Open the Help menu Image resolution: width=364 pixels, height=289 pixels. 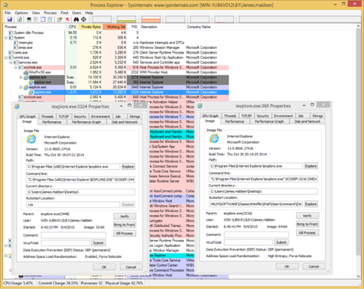(89, 12)
